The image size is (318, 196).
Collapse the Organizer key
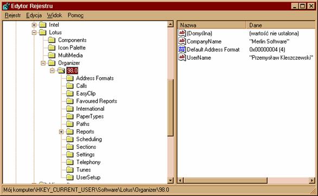pos(43,63)
